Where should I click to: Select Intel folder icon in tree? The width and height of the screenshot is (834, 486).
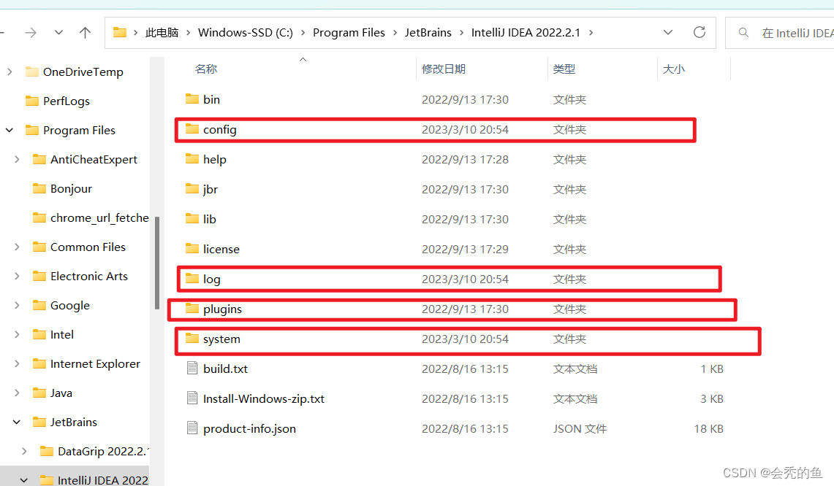point(39,335)
